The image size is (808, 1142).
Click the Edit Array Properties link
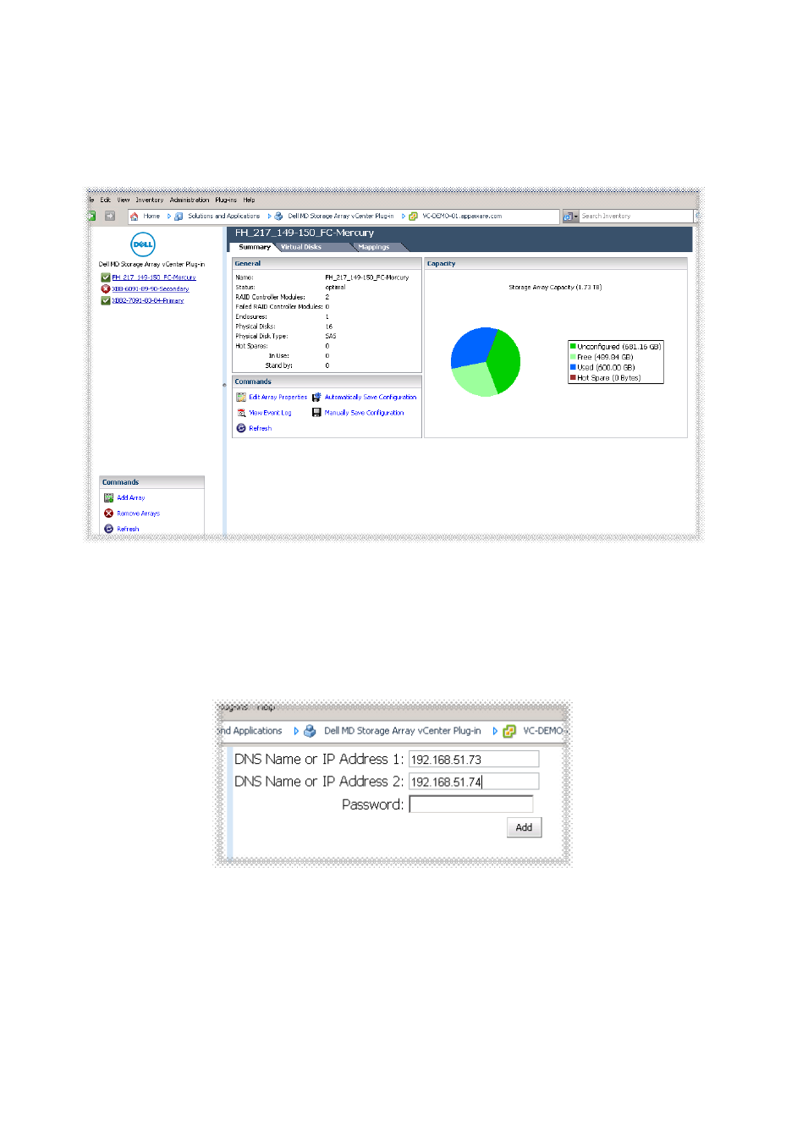click(x=278, y=397)
